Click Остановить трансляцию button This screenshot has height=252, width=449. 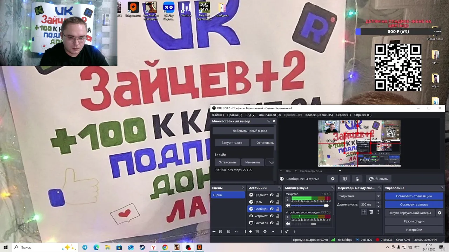[x=414, y=196]
